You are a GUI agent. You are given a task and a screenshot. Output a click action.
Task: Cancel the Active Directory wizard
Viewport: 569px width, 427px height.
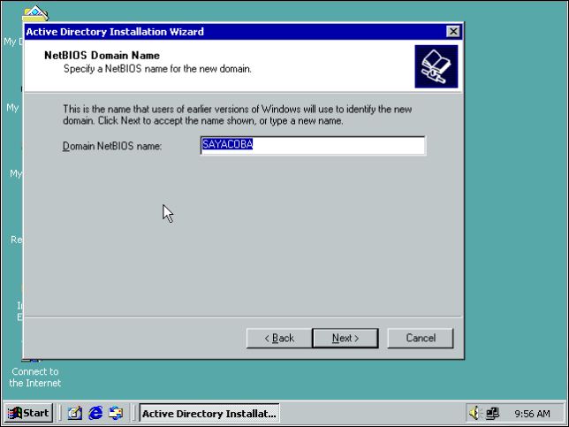(x=421, y=338)
